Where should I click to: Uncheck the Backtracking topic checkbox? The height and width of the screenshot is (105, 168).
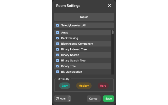pyautogui.click(x=57, y=38)
